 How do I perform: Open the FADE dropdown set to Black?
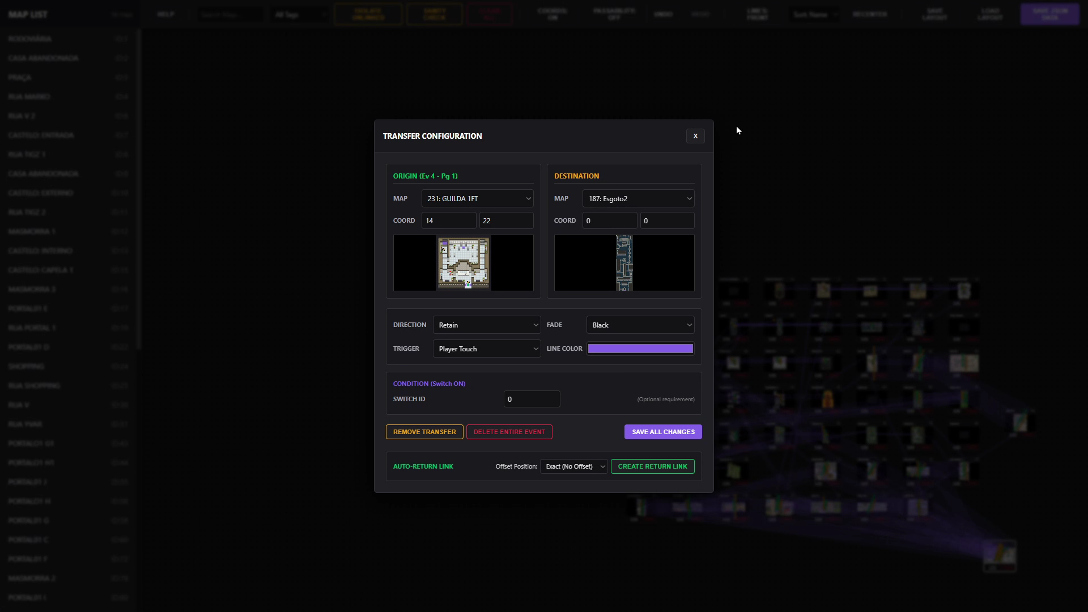point(640,325)
